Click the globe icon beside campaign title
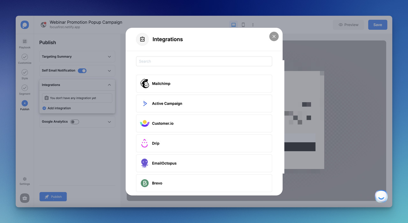This screenshot has width=408, height=223. (44, 25)
